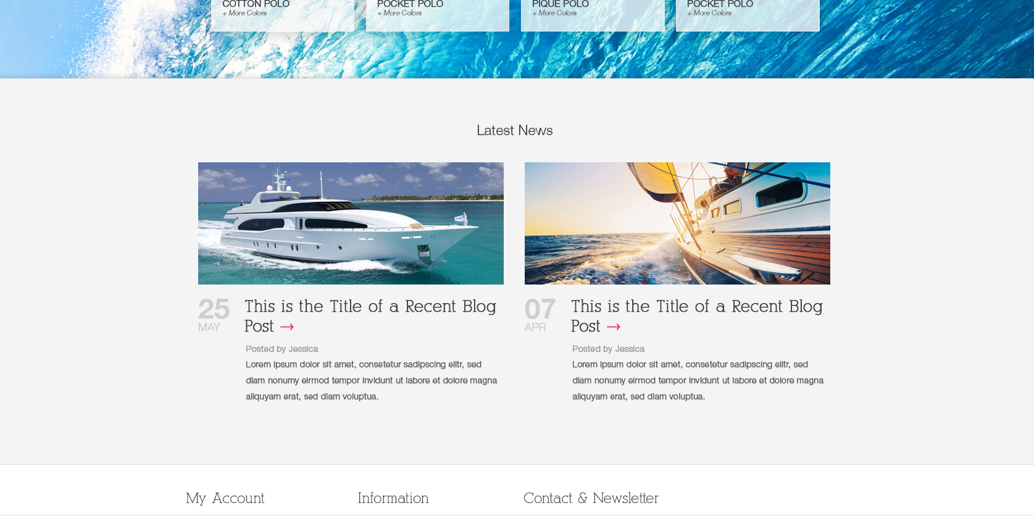Select the Pique Polo product card
Screen dimensions: 1034x516
pos(593,15)
